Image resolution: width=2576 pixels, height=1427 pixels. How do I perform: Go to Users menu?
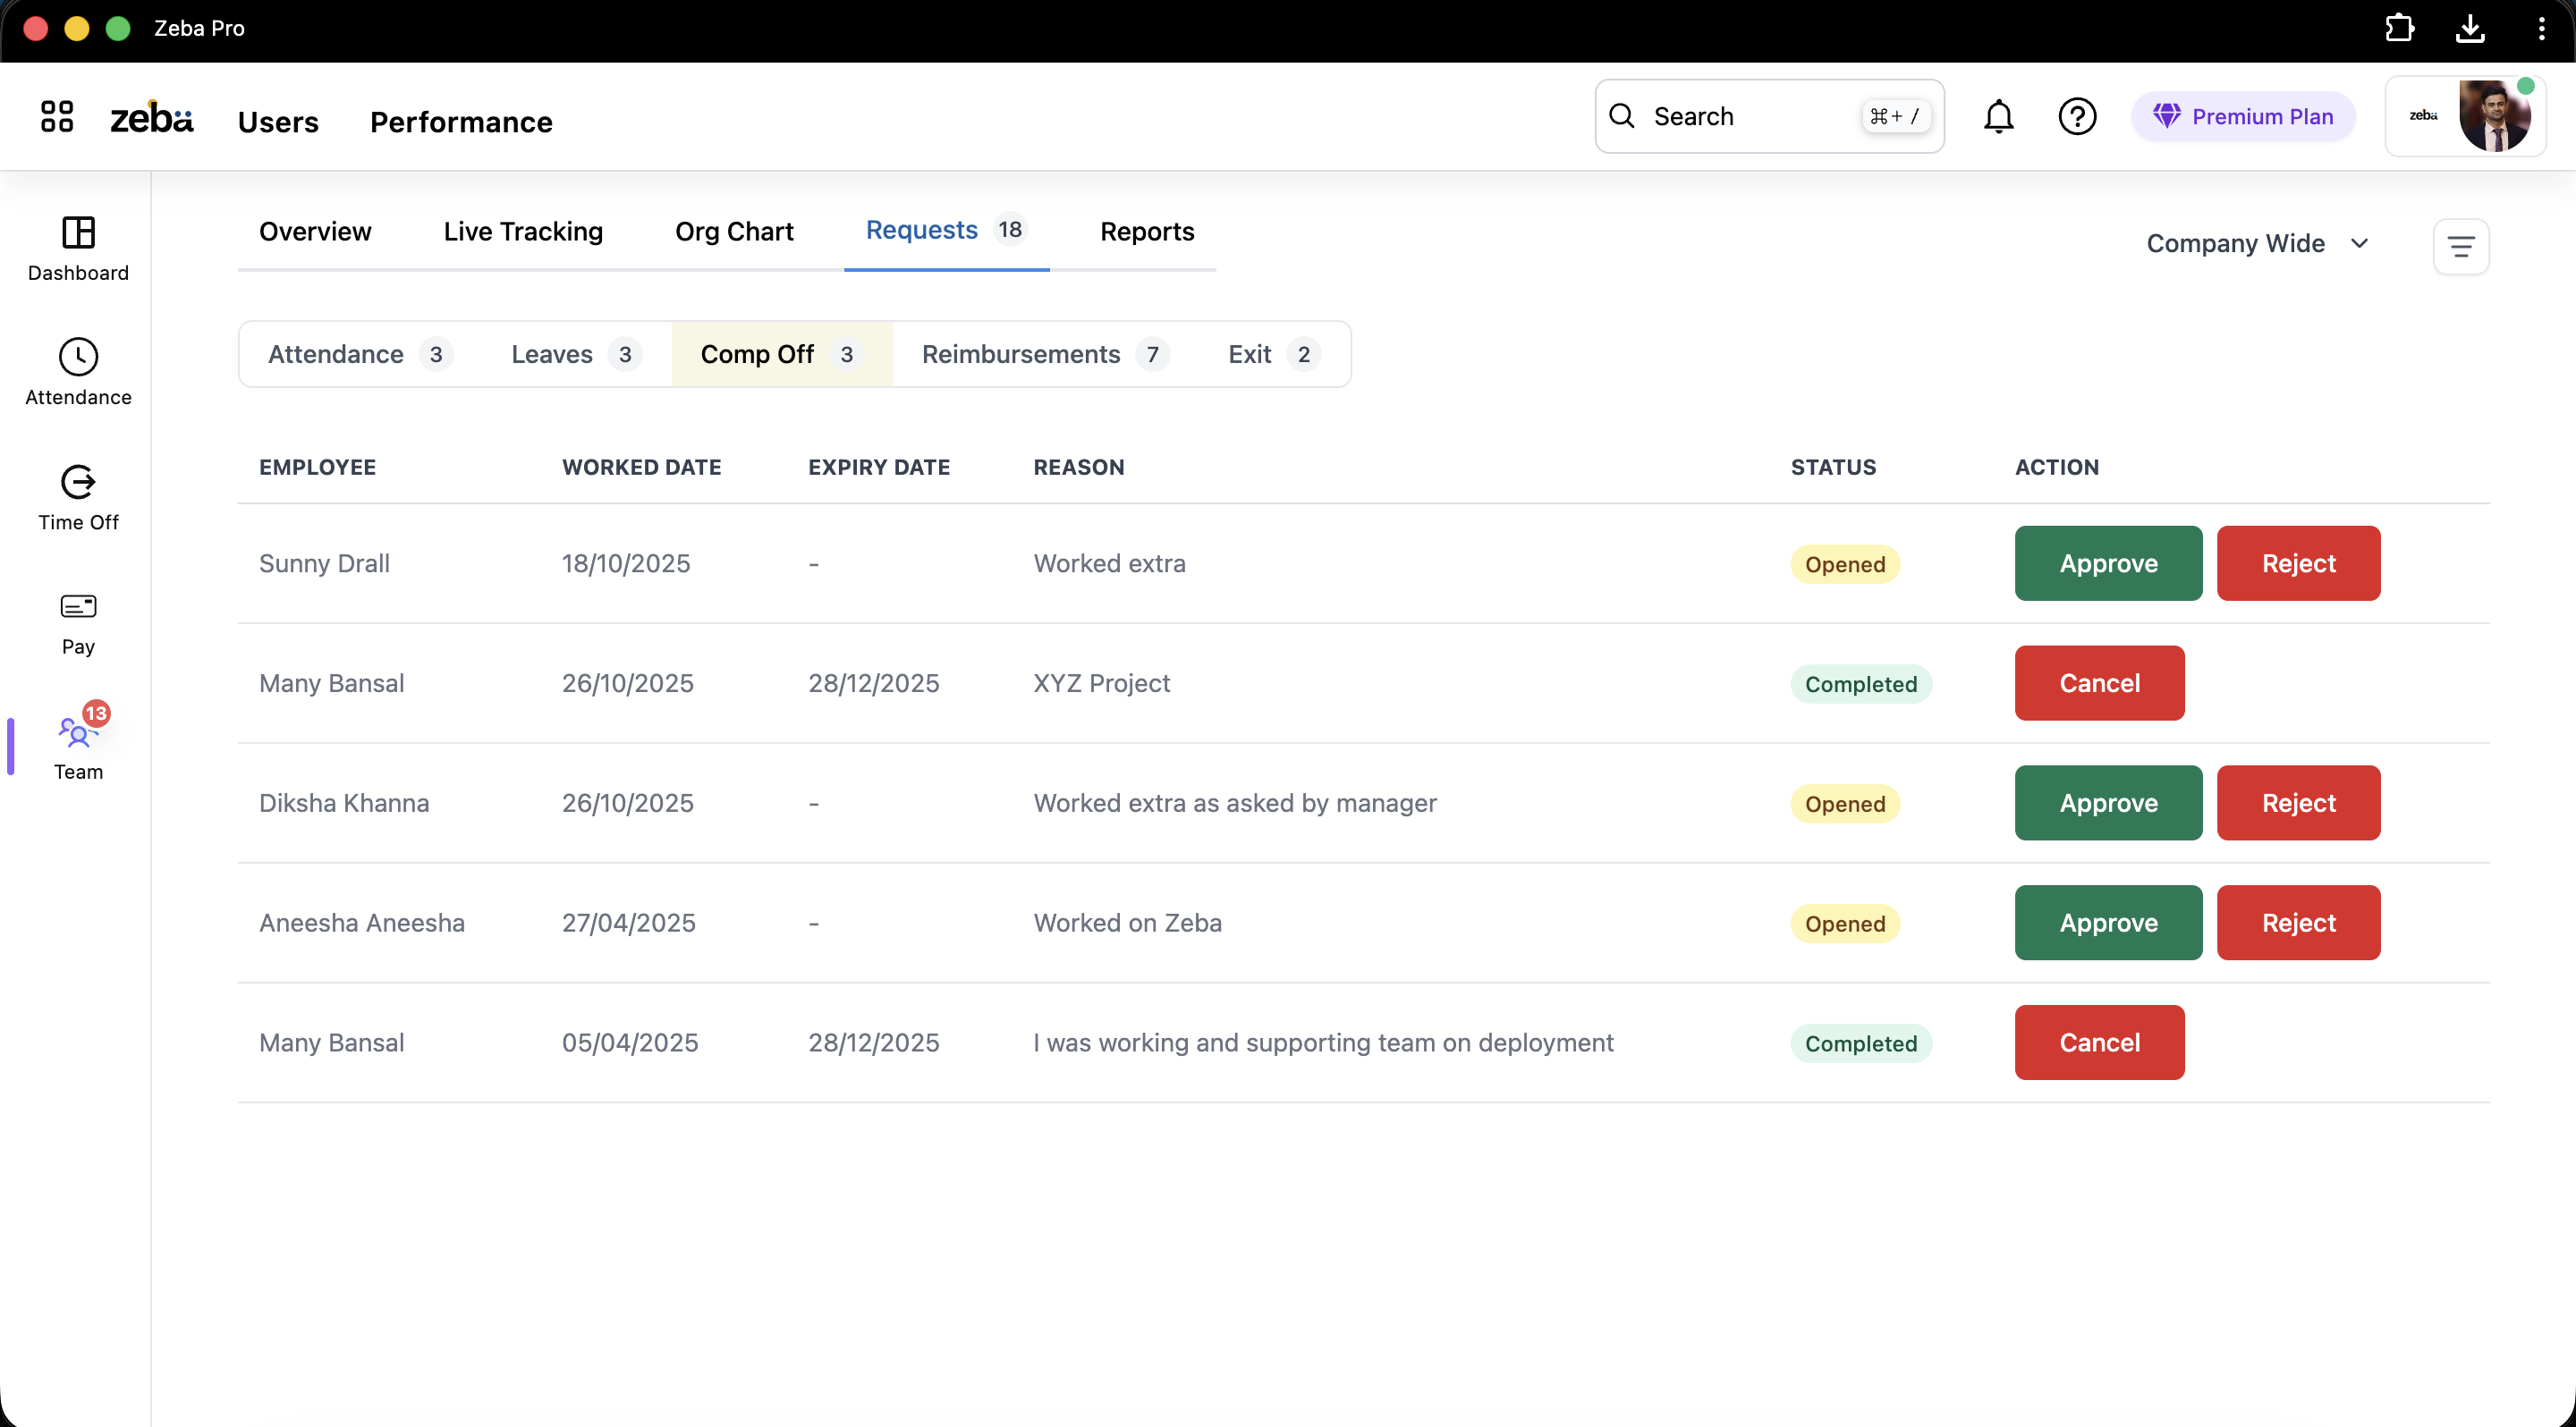[x=278, y=122]
